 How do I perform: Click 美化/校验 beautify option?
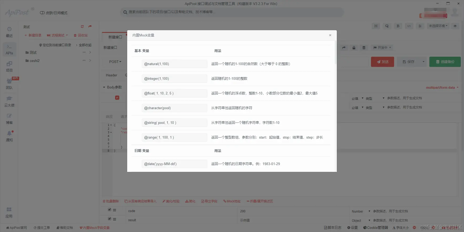point(171,201)
